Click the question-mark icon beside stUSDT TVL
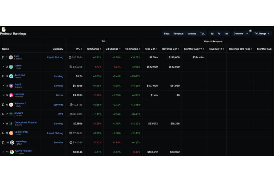Viewport: 274px width, 182px height. [71, 114]
